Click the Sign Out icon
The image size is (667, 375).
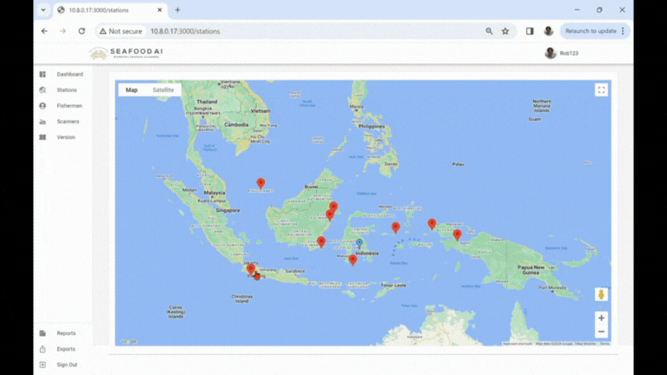coord(43,365)
